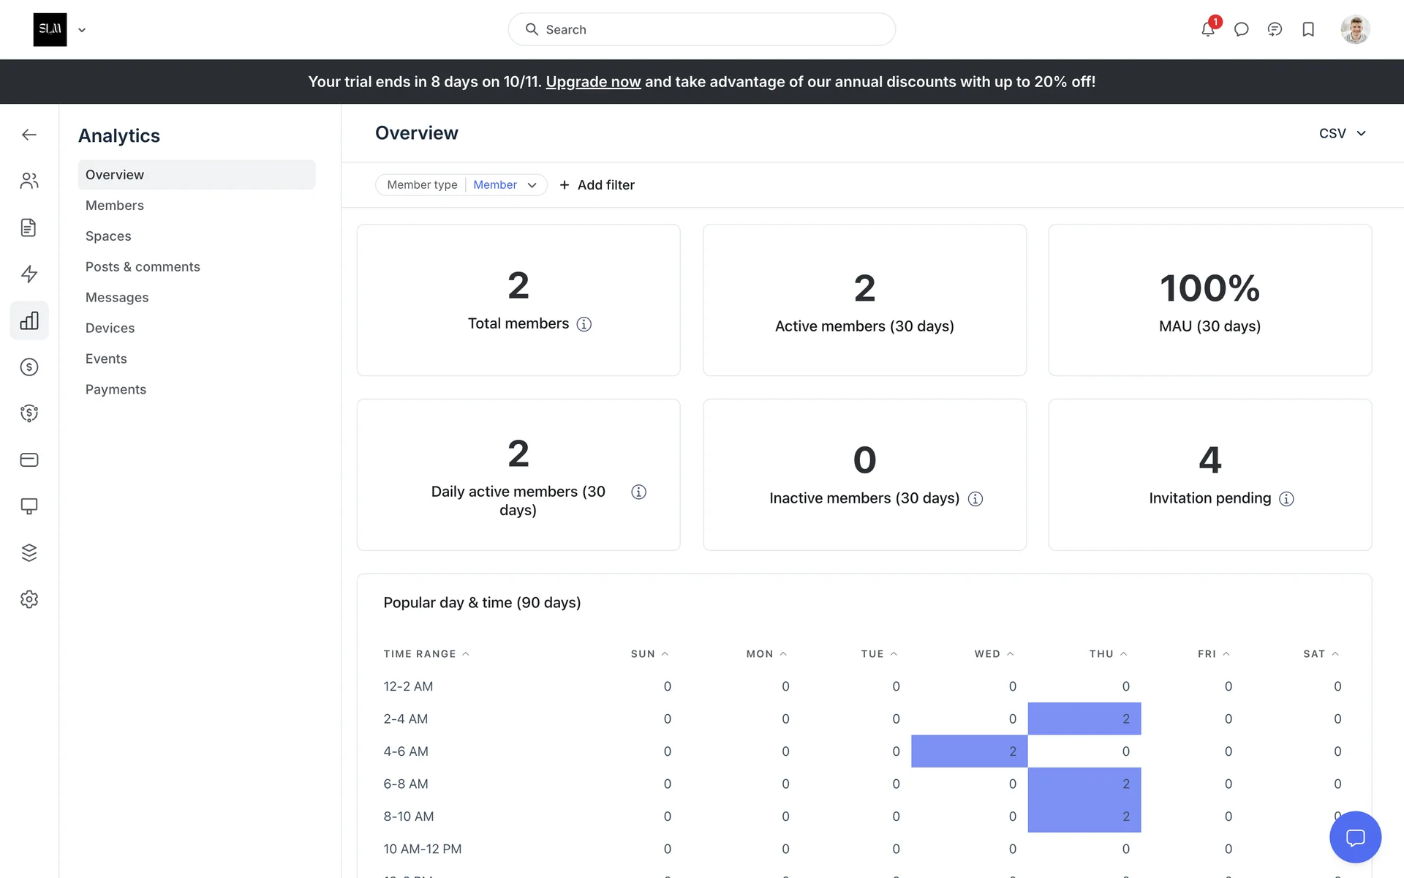Screen dimensions: 1404x878
Task: Click the Upgrade now link
Action: (x=593, y=82)
